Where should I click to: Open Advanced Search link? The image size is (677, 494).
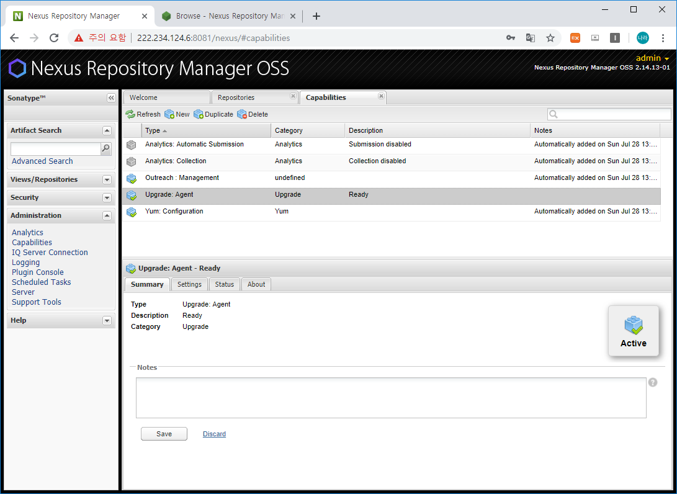42,161
